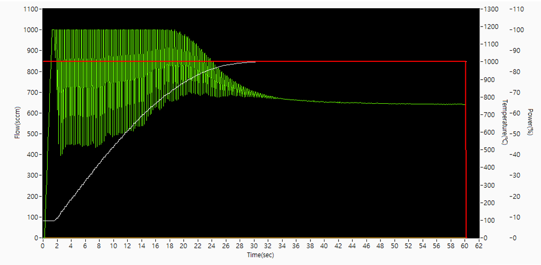Click the flat start of the white temperature curve

48,221
